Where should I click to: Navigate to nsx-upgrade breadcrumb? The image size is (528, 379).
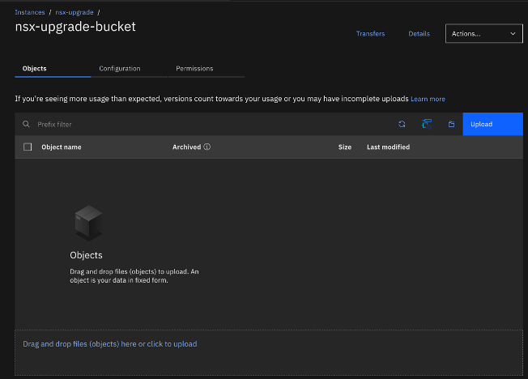click(74, 12)
